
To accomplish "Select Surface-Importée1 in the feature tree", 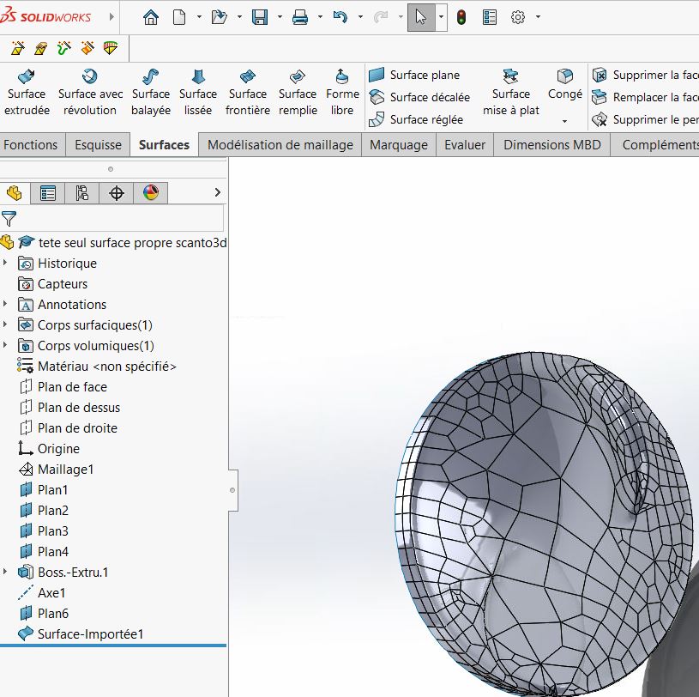I will (x=90, y=634).
